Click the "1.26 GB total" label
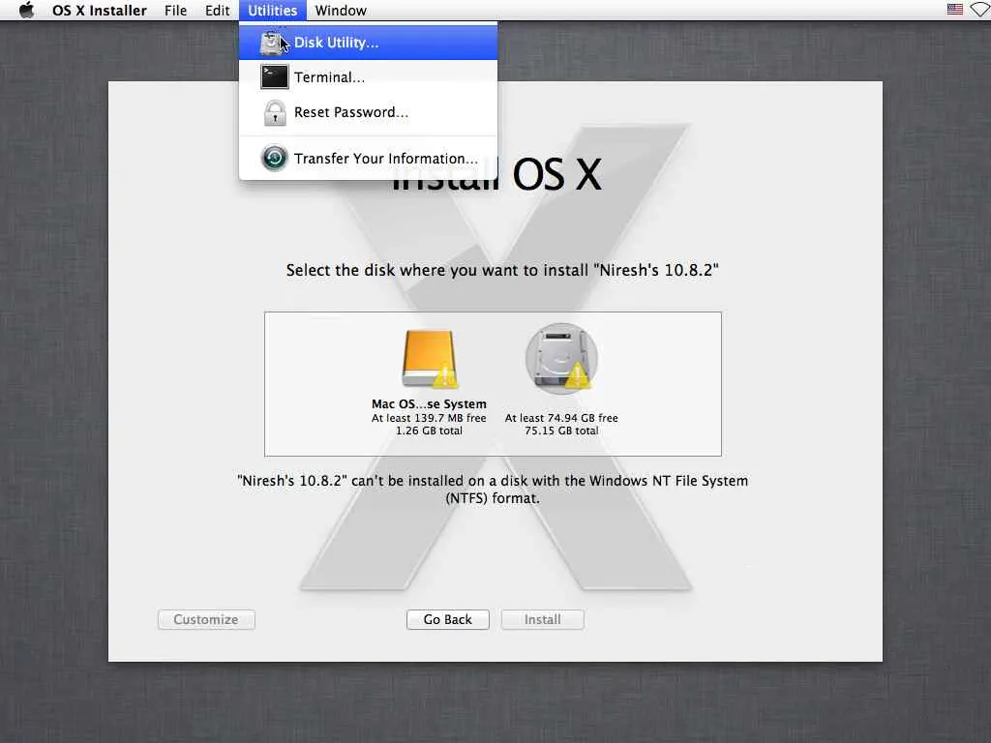The image size is (991, 743). point(429,431)
